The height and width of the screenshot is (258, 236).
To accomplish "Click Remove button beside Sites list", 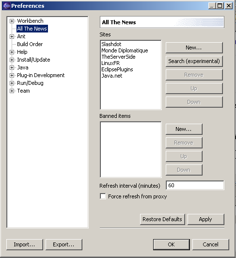I will [194, 75].
